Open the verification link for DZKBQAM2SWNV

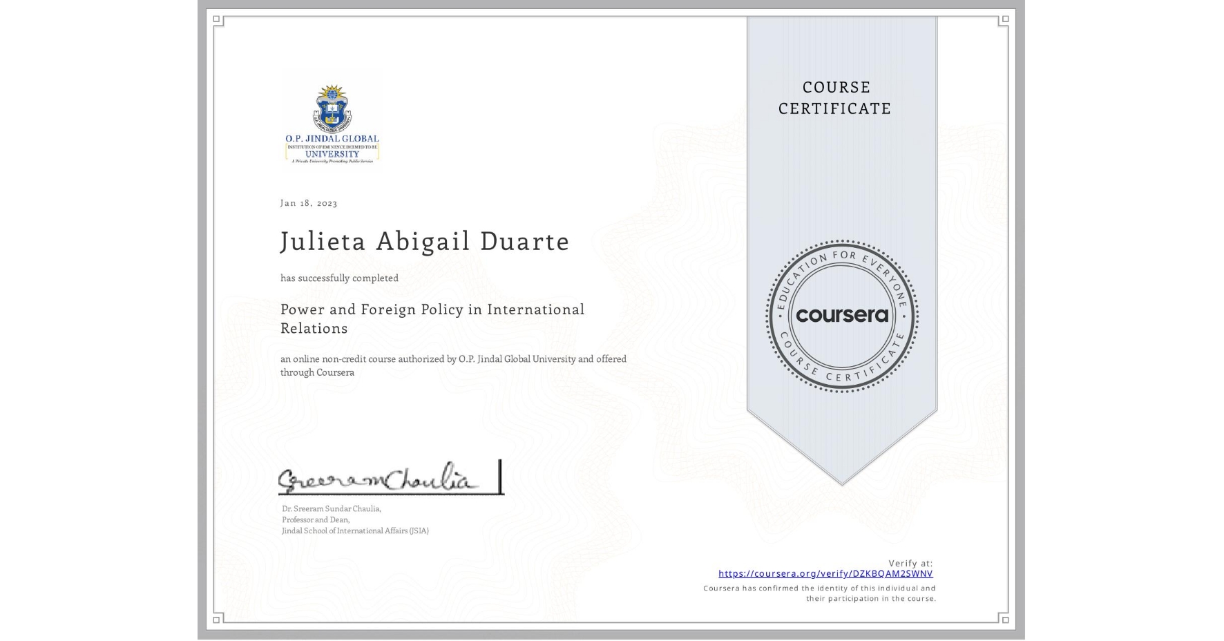[826, 573]
